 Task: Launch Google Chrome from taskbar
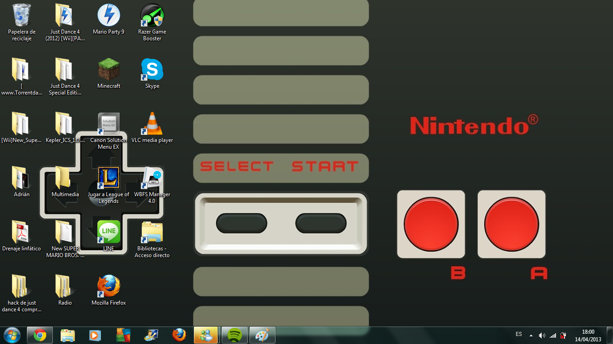40,335
